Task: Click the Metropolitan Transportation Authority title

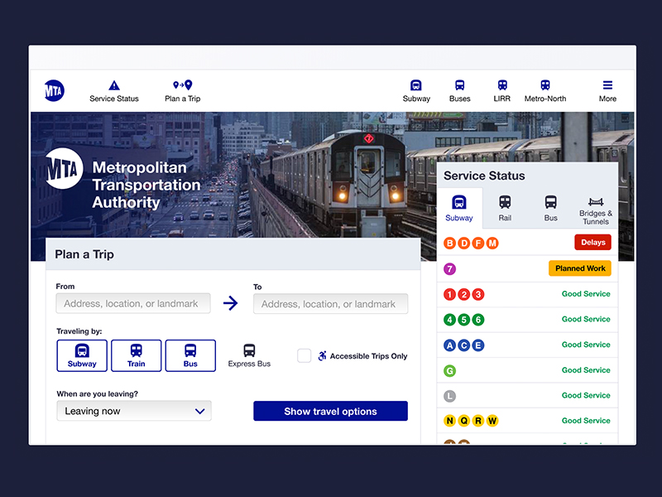Action: coord(146,185)
